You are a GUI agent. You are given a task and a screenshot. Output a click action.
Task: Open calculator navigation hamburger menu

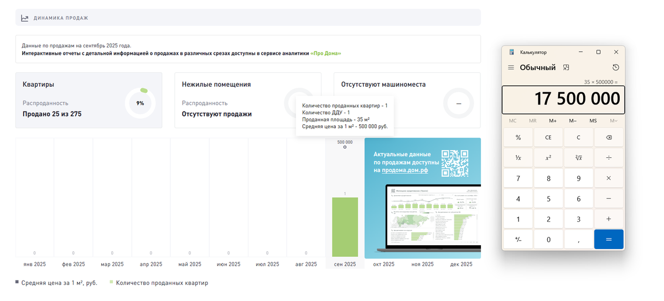click(511, 67)
